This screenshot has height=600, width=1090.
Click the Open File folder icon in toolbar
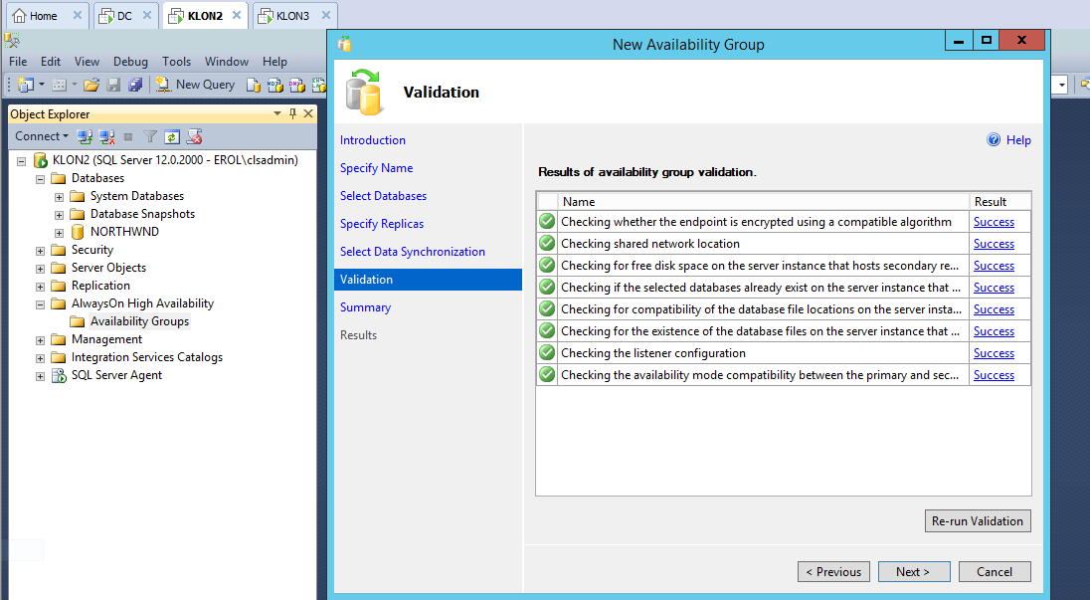[91, 85]
